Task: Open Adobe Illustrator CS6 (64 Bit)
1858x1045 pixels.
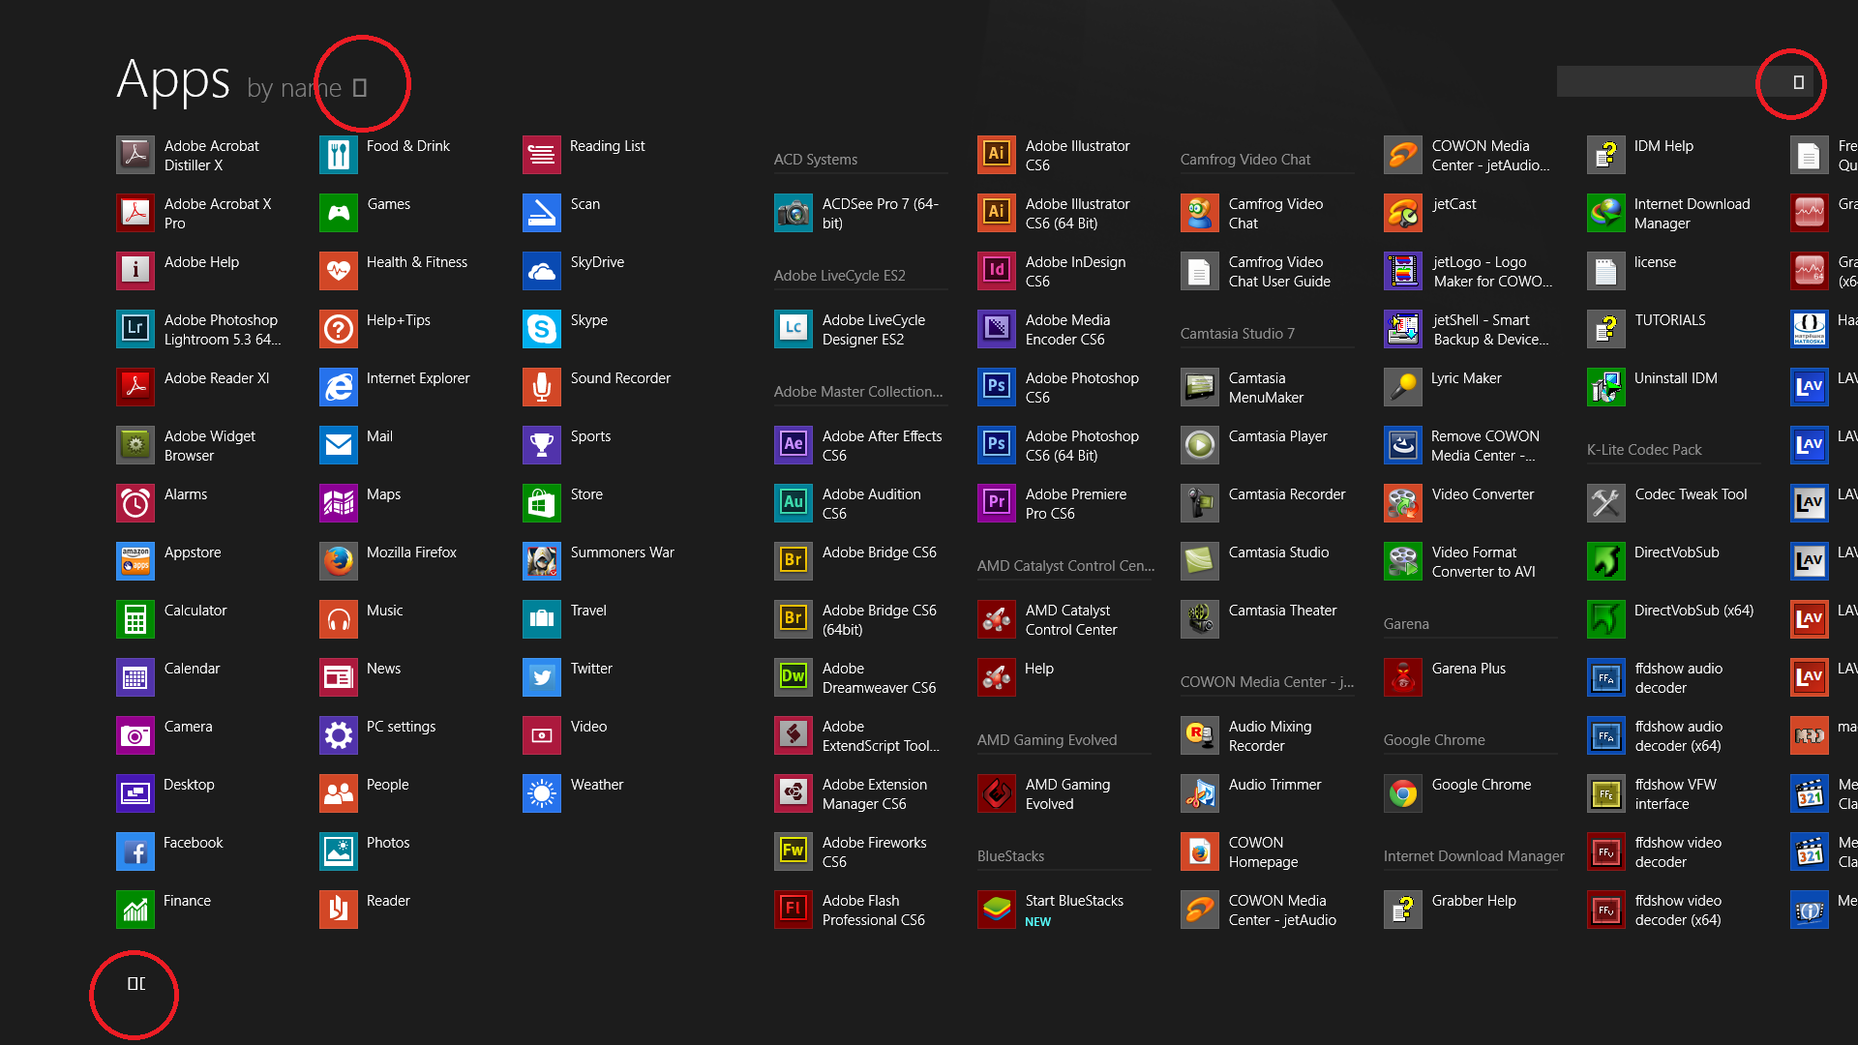Action: (996, 213)
